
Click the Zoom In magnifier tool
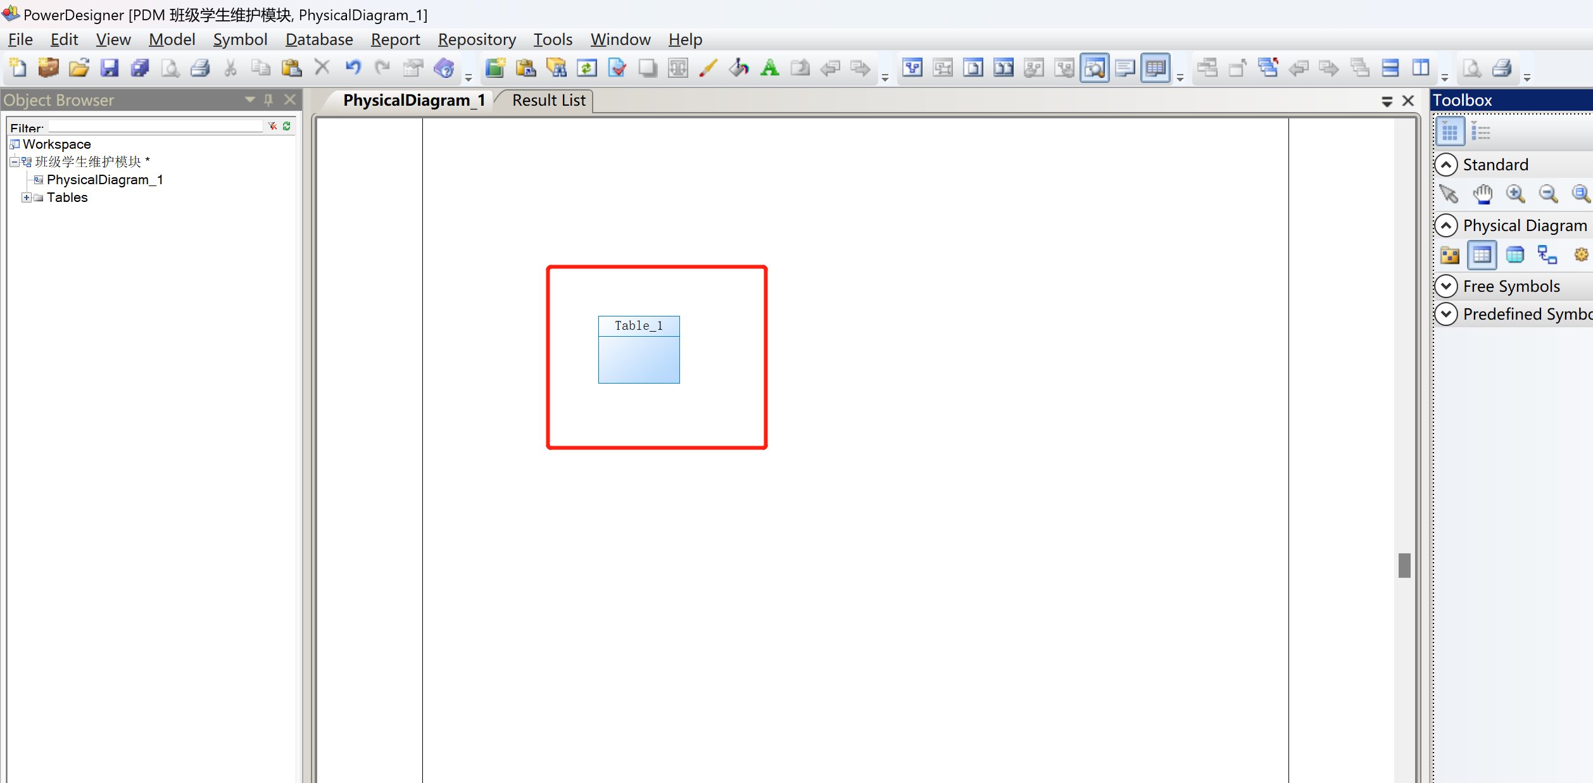point(1515,194)
